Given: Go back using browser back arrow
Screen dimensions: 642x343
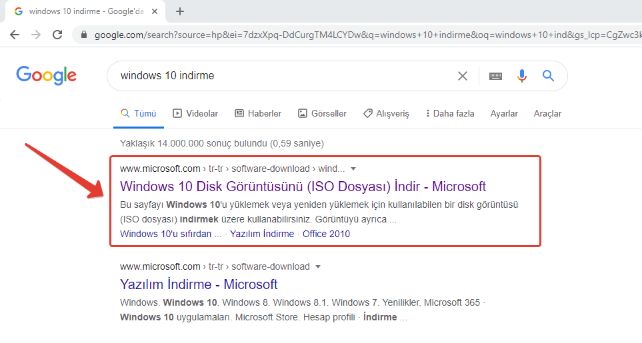Looking at the screenshot, I should pyautogui.click(x=15, y=35).
